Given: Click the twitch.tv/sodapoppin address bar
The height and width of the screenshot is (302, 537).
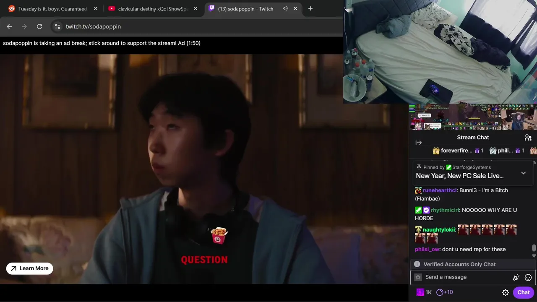Looking at the screenshot, I should (x=197, y=26).
